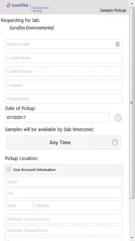The width and height of the screenshot is (135, 241).
Task: Check Use Account Information checkbox
Action: pos(9,170)
